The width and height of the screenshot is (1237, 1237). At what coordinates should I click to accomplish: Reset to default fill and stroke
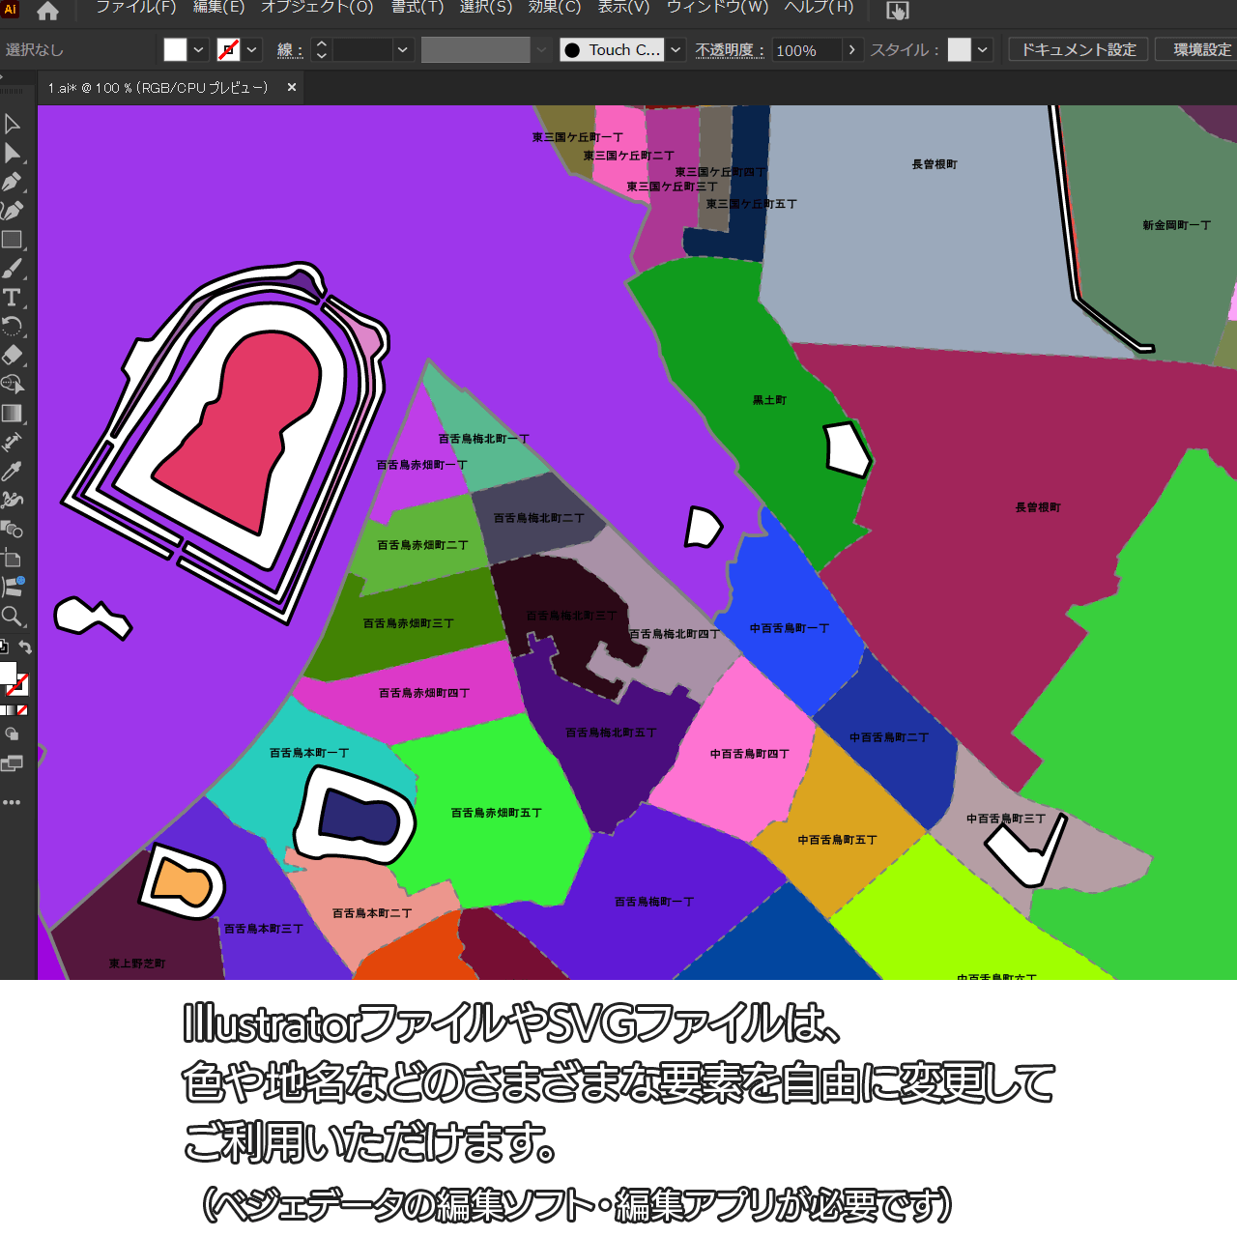point(4,647)
